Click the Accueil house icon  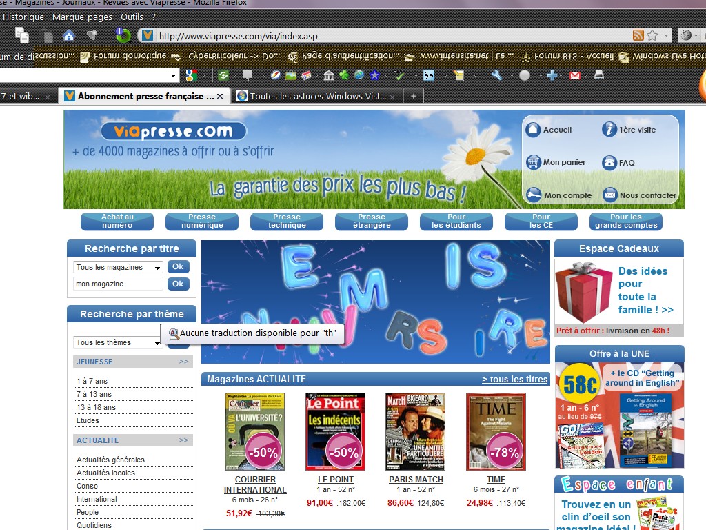click(533, 130)
